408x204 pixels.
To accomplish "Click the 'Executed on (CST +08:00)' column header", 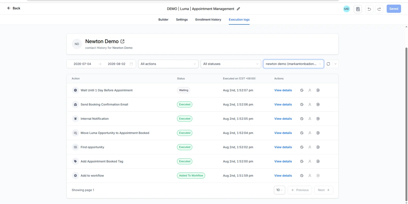I will (x=239, y=79).
